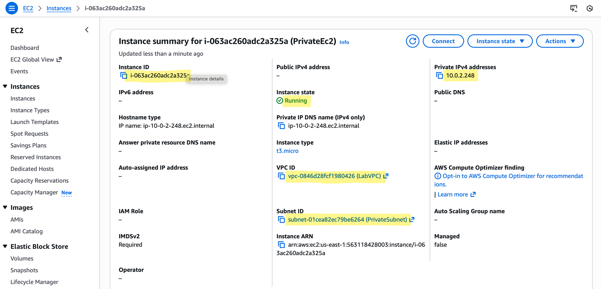
Task: Open the t3.micro instance type link
Action: [287, 151]
